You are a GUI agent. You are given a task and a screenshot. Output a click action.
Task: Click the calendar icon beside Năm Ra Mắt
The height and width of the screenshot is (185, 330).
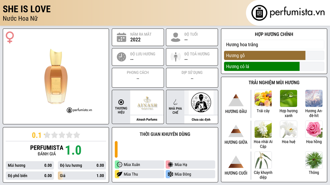(121, 37)
